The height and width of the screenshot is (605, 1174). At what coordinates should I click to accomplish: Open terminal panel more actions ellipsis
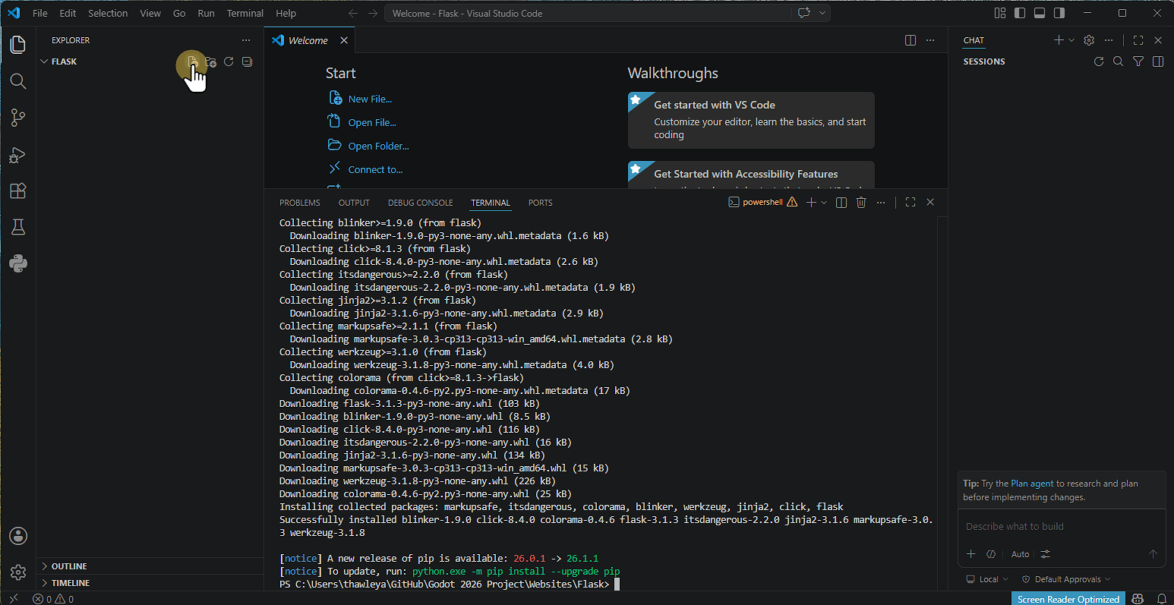tap(881, 203)
